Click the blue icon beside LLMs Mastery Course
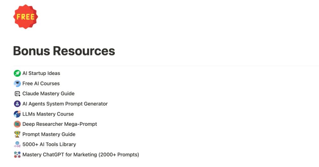Screen dimensions: 319x167 point(17,114)
